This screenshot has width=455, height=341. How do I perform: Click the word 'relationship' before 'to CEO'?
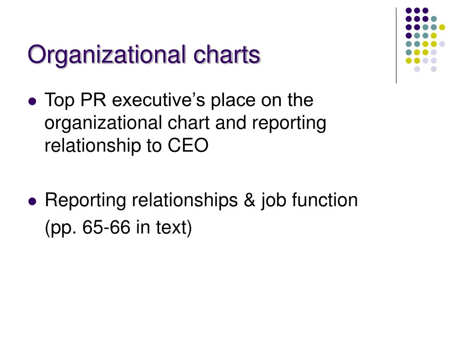click(93, 145)
